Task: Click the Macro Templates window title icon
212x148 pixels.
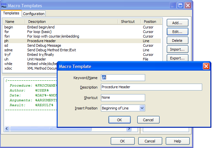Action: click(5, 5)
